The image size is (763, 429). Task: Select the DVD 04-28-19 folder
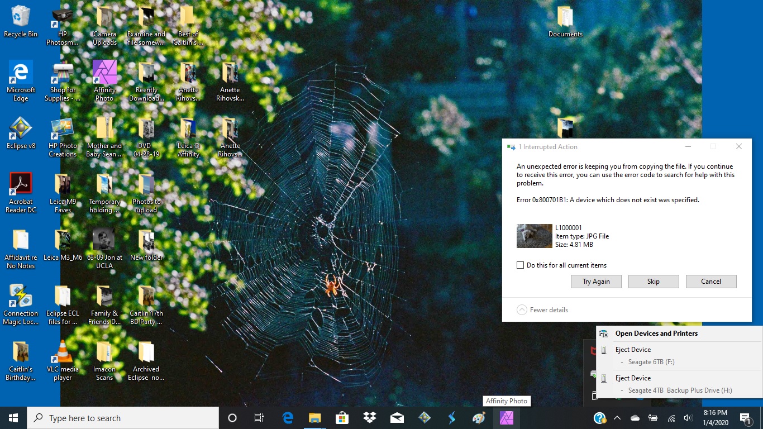[x=146, y=137]
